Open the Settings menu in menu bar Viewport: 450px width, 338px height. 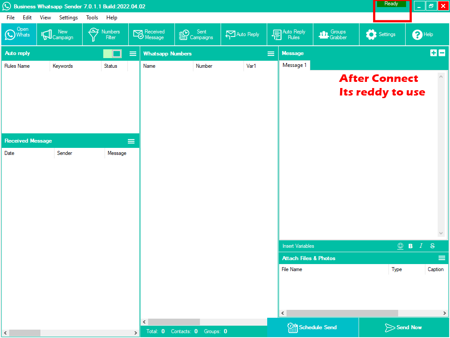coord(68,18)
